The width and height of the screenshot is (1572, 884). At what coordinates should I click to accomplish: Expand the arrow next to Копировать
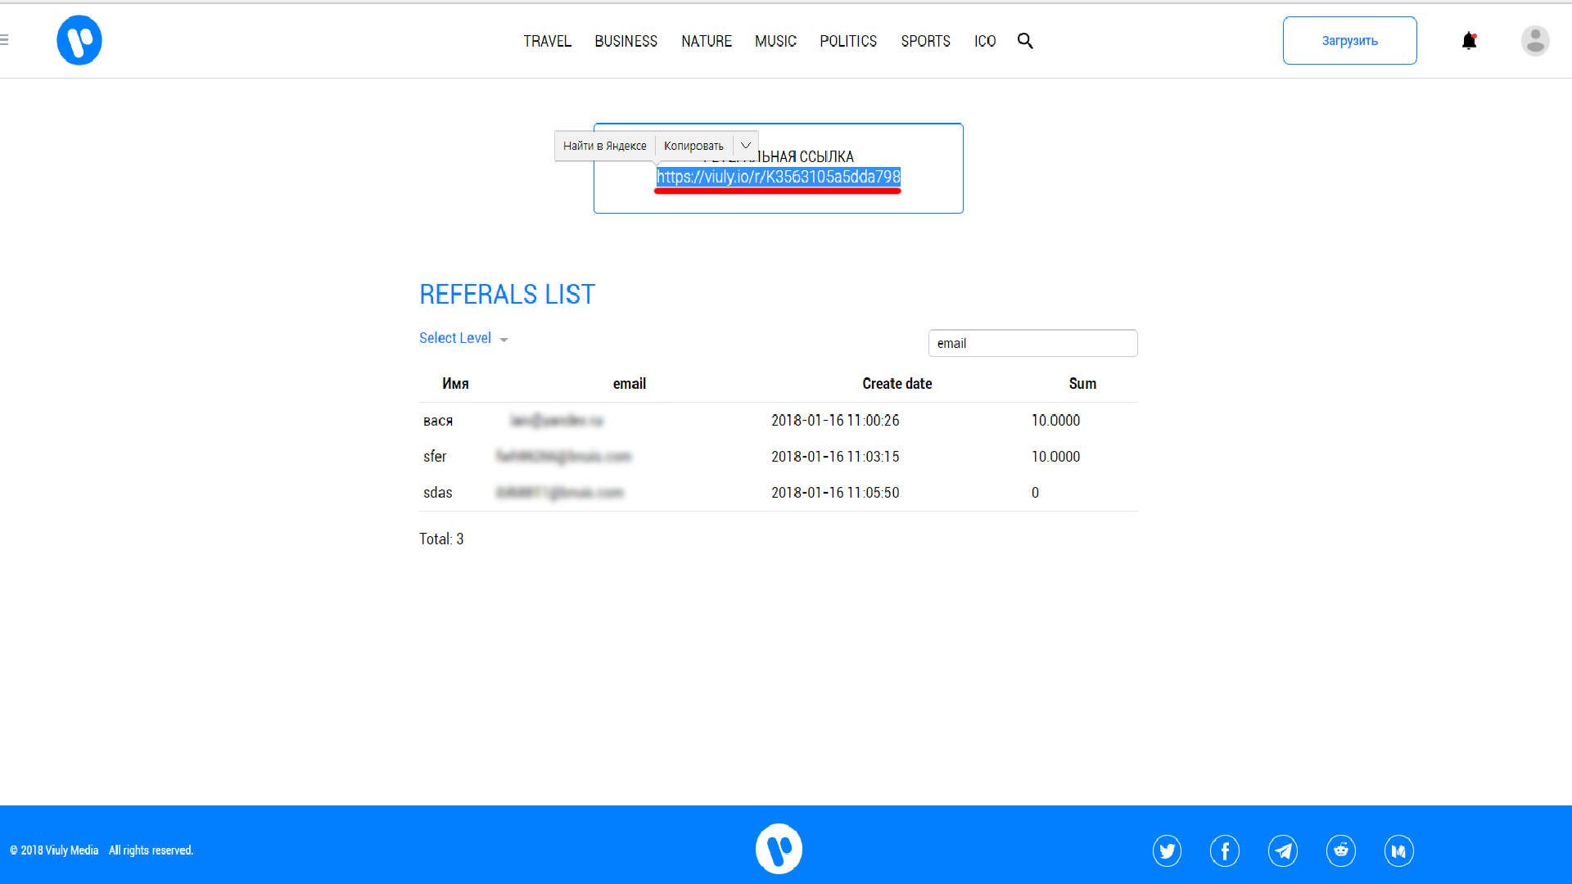coord(746,146)
